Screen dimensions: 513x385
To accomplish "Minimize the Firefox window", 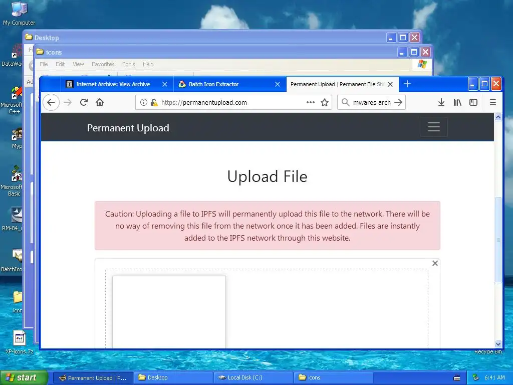I will pos(472,84).
